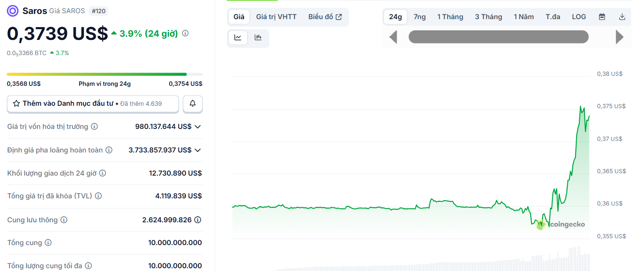Click the download chart data icon
The height and width of the screenshot is (271, 638).
point(622,17)
